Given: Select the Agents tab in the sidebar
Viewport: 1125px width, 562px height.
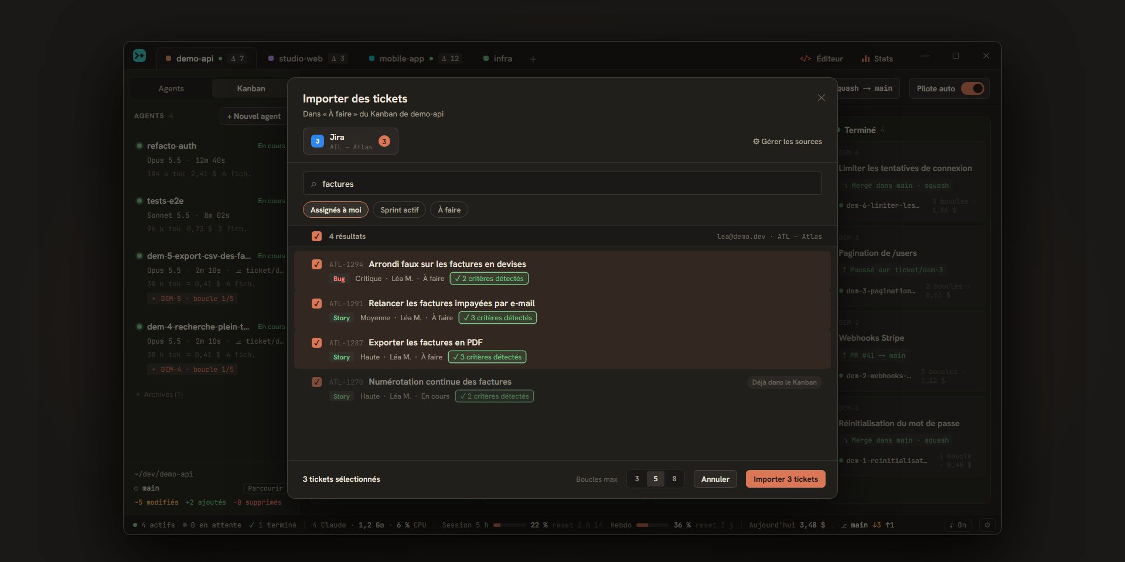Looking at the screenshot, I should [171, 88].
